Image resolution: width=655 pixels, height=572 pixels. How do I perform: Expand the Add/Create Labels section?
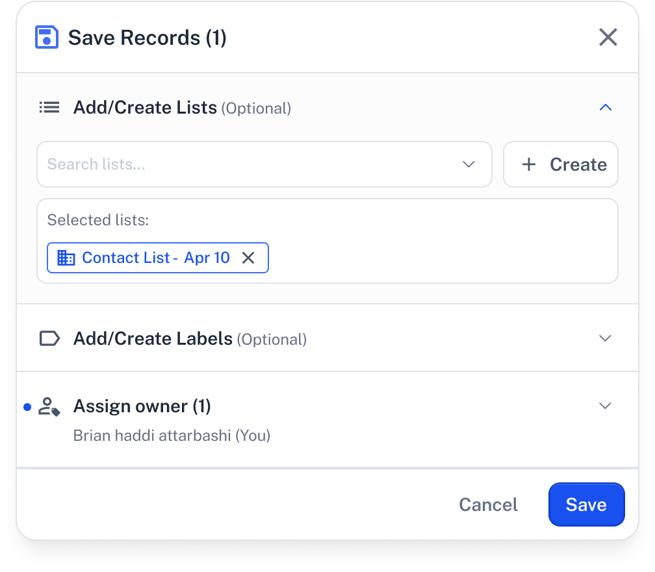coord(606,338)
